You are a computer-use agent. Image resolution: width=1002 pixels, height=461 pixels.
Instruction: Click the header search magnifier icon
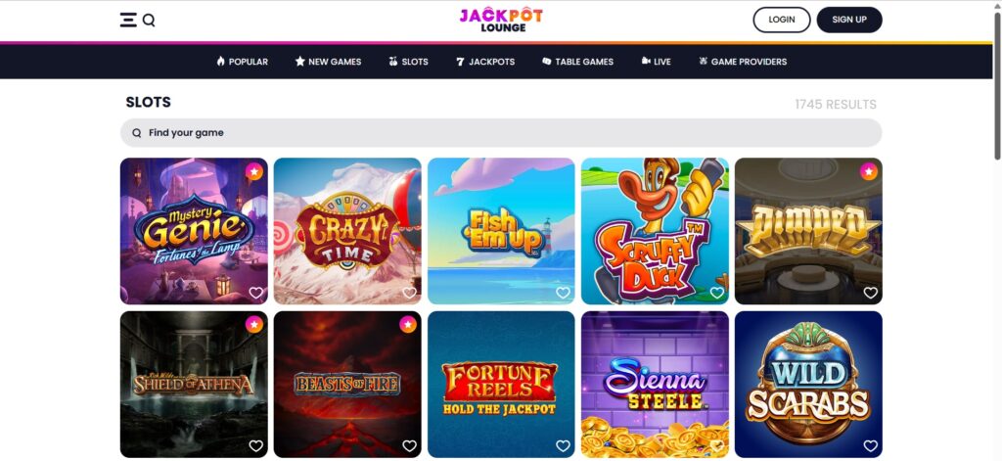tap(149, 21)
